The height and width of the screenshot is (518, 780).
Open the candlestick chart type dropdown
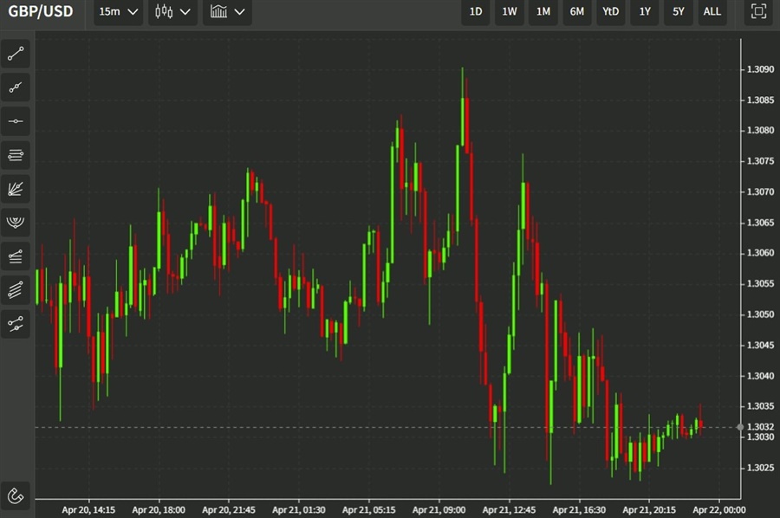(x=172, y=11)
